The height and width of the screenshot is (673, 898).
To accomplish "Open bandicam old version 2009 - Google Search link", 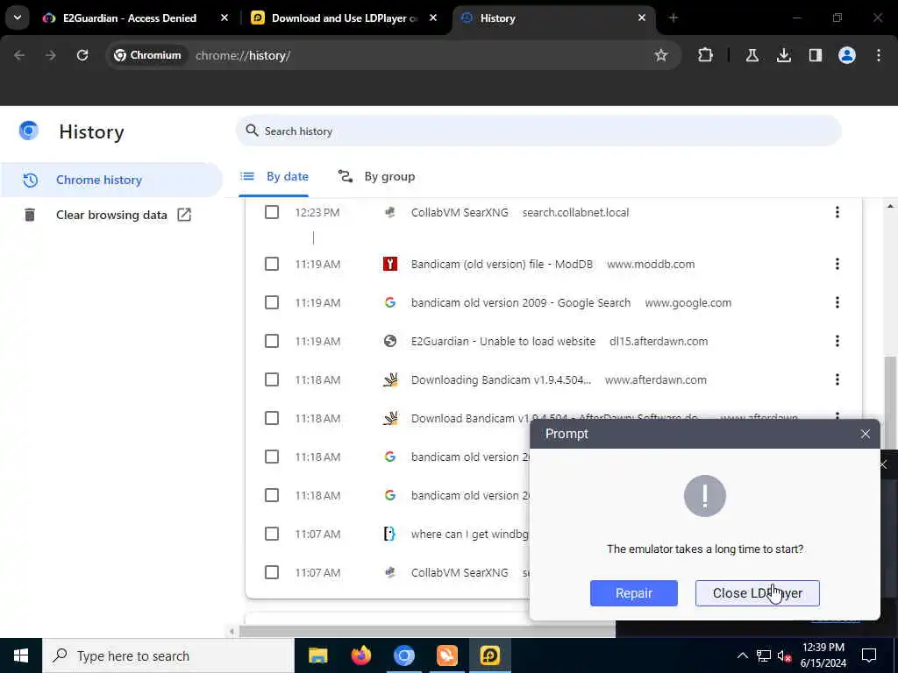I will pos(521,302).
